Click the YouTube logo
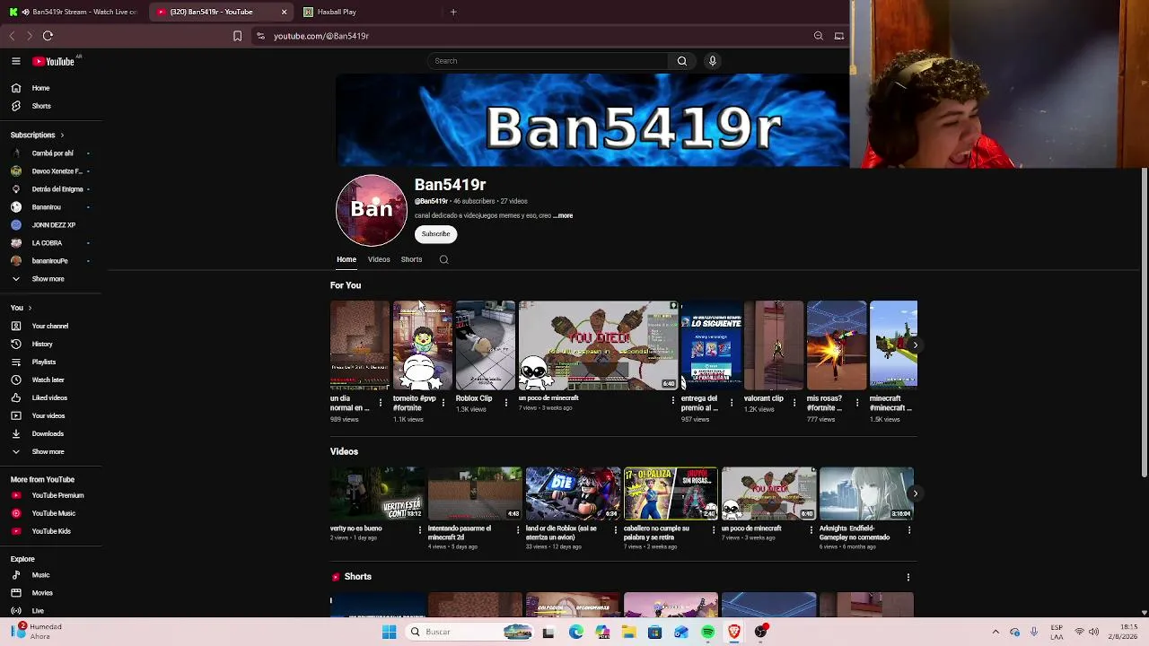 pyautogui.click(x=54, y=61)
